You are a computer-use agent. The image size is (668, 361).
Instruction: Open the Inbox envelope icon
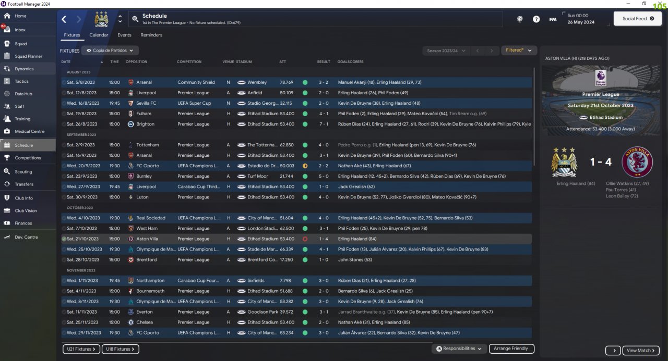pos(7,30)
